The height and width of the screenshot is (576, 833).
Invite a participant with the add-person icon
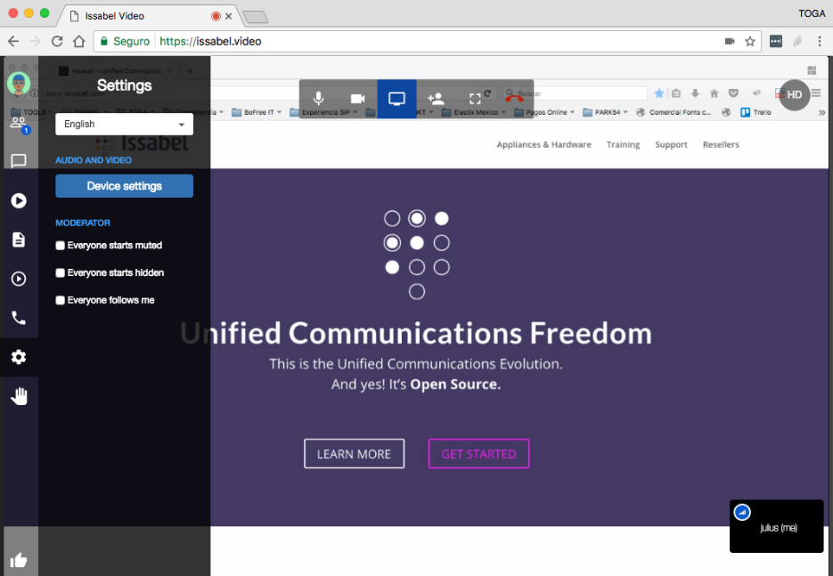(436, 99)
